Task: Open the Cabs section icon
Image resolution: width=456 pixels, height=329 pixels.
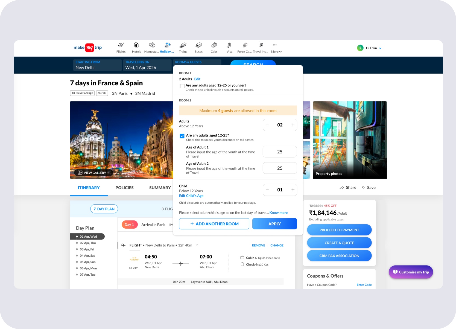Action: [214, 45]
